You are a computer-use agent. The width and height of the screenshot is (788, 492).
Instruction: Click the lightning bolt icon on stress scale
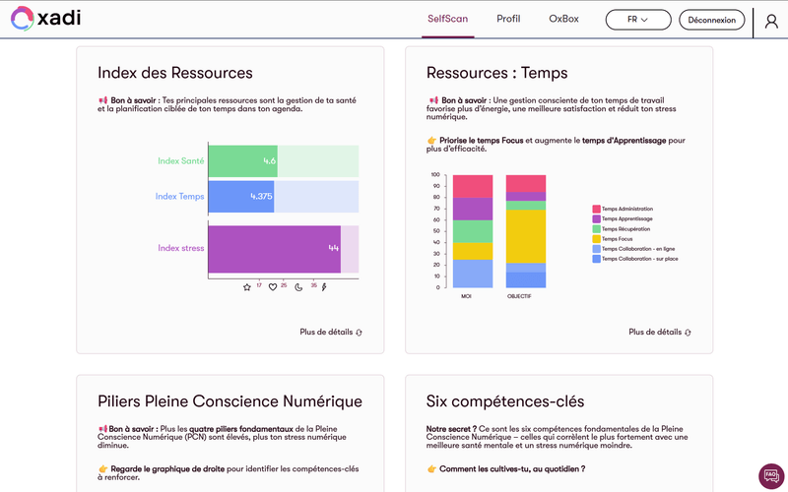point(324,287)
